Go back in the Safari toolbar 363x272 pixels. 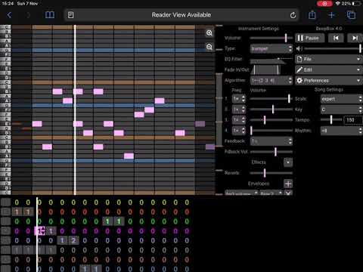9,15
